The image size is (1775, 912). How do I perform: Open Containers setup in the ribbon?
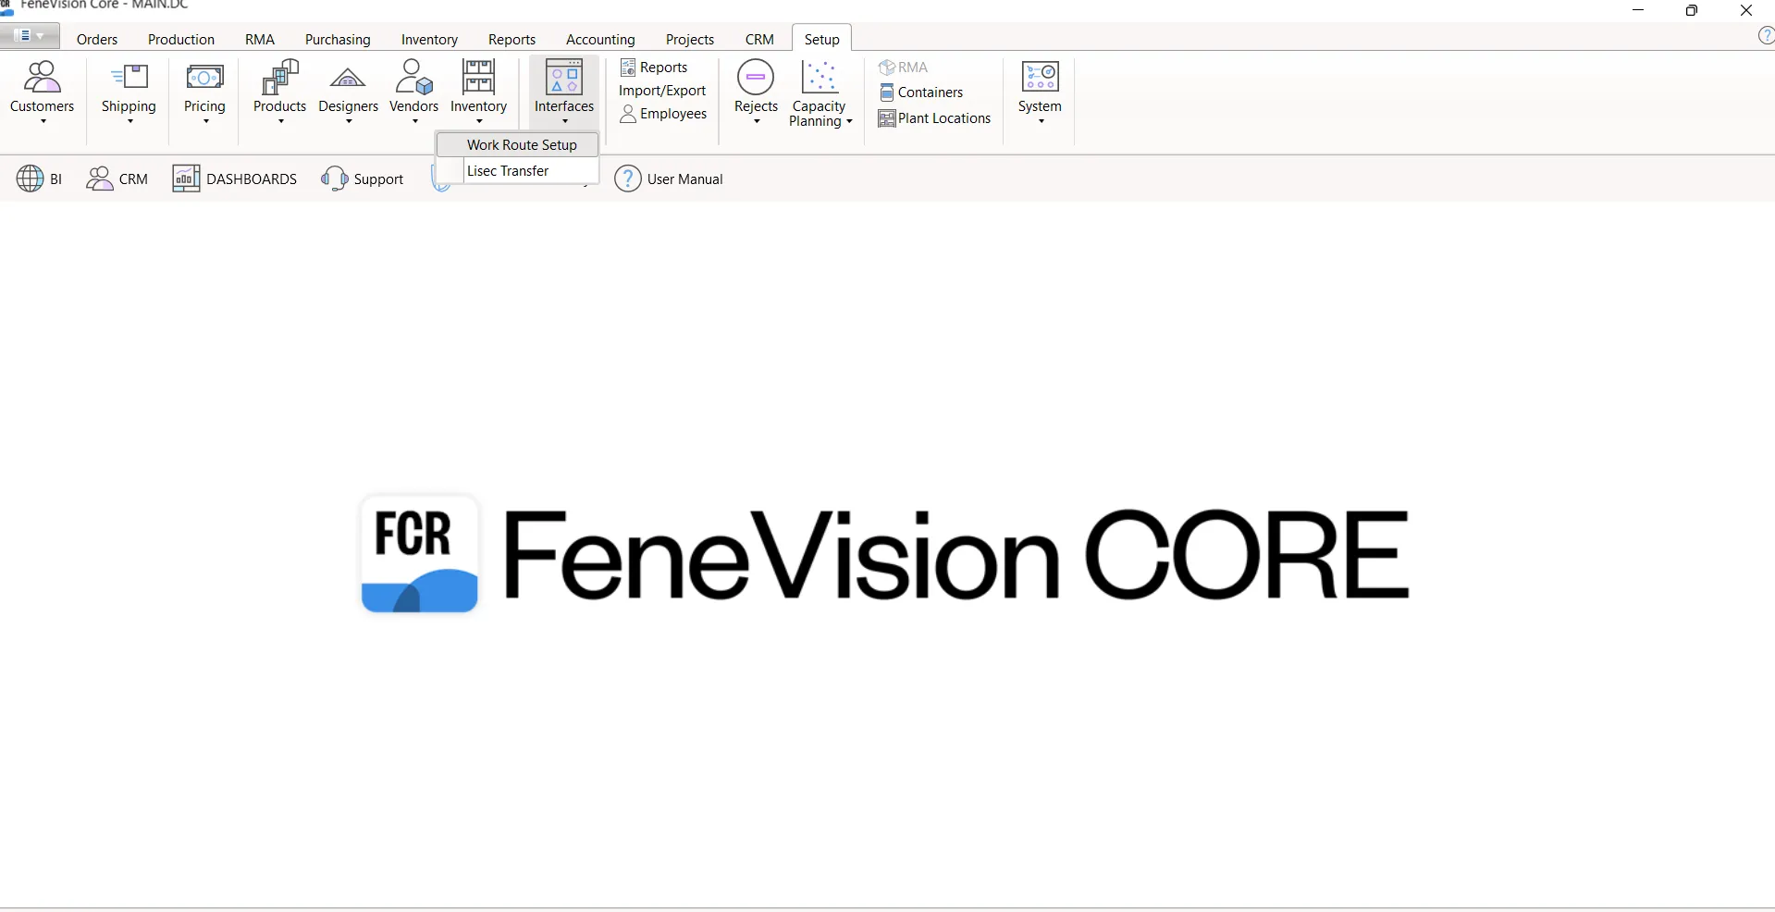[921, 92]
